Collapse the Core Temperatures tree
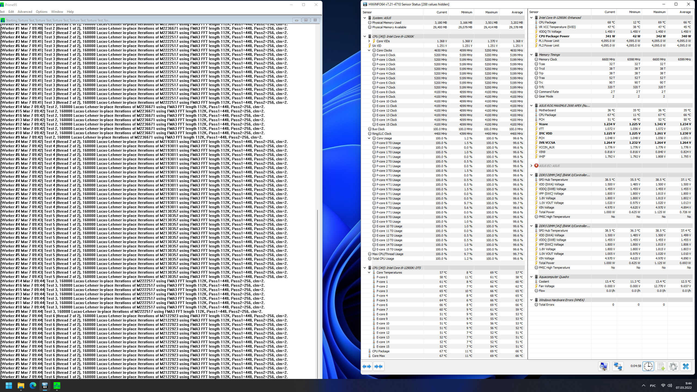 369,272
